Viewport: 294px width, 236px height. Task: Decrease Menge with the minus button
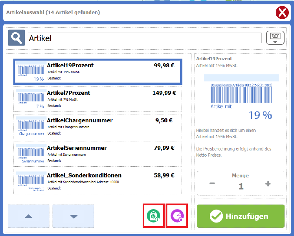tap(212, 184)
